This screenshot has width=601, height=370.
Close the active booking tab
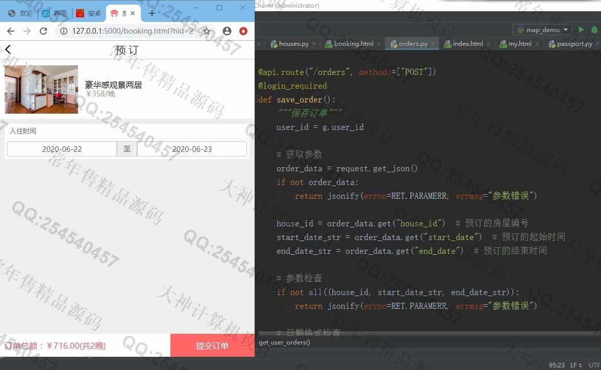(x=133, y=13)
